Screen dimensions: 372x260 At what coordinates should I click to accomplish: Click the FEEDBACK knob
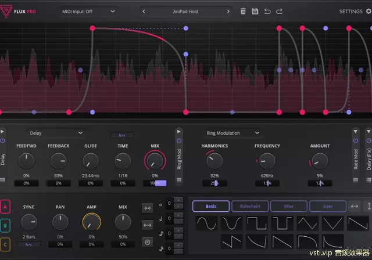(59, 160)
